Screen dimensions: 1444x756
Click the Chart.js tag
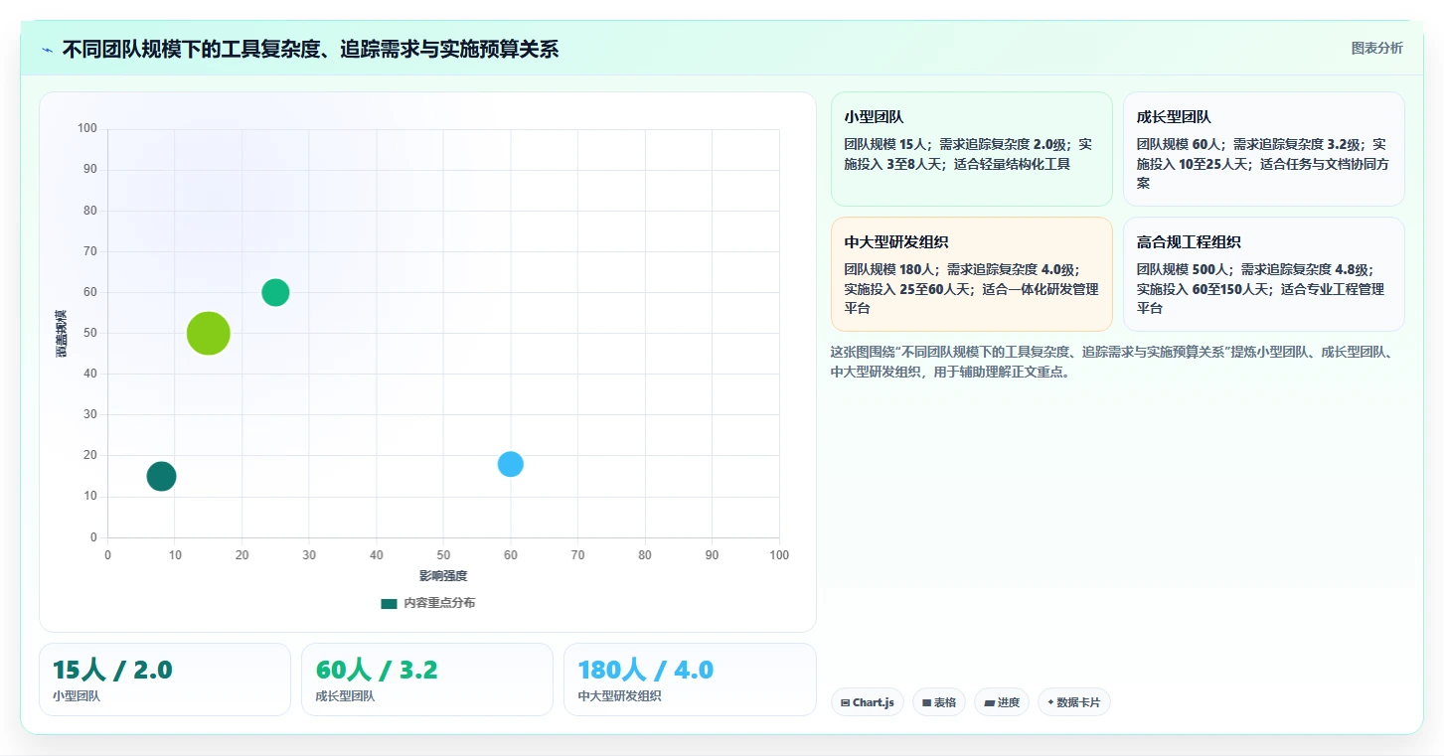867,702
